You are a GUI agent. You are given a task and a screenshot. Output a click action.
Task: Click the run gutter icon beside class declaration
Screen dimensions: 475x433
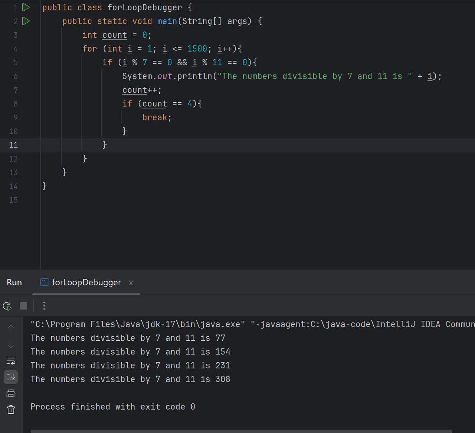point(26,7)
